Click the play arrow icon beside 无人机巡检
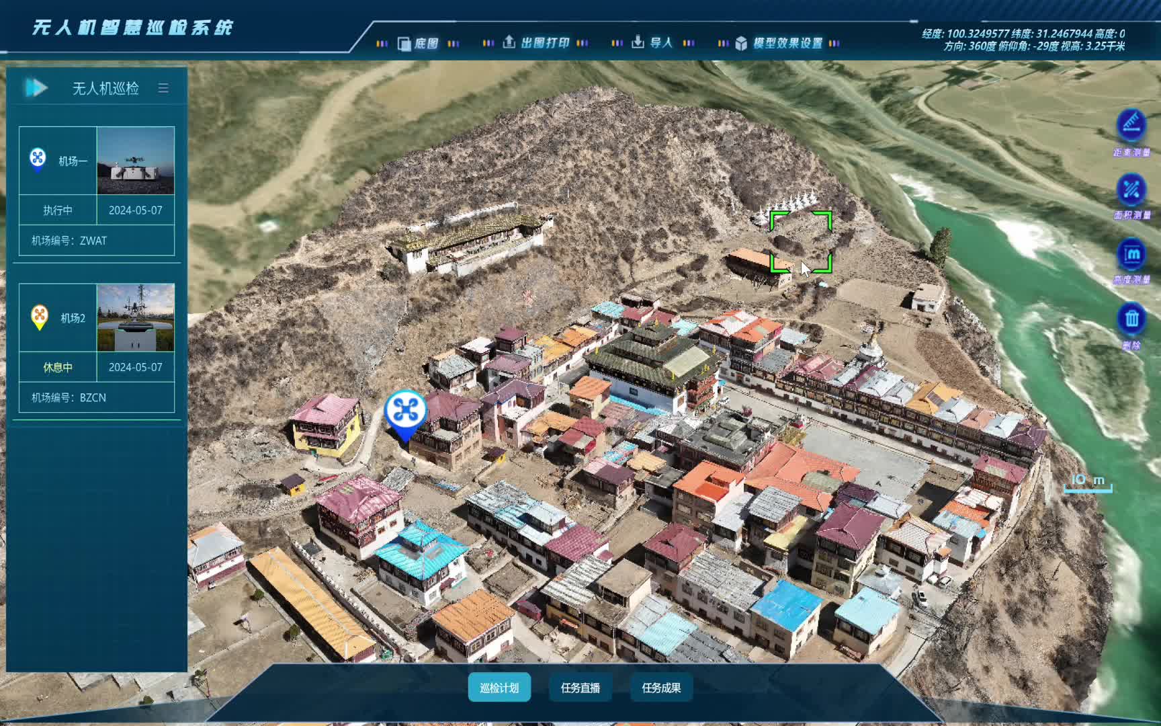This screenshot has height=726, width=1161. click(x=36, y=88)
